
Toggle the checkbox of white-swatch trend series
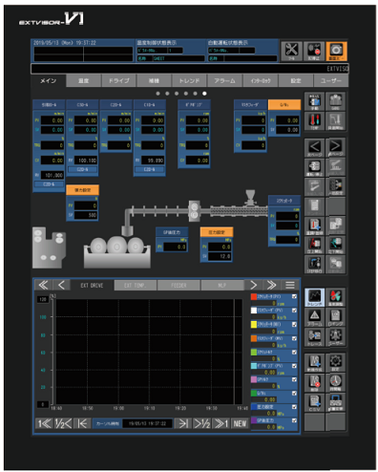point(294,311)
